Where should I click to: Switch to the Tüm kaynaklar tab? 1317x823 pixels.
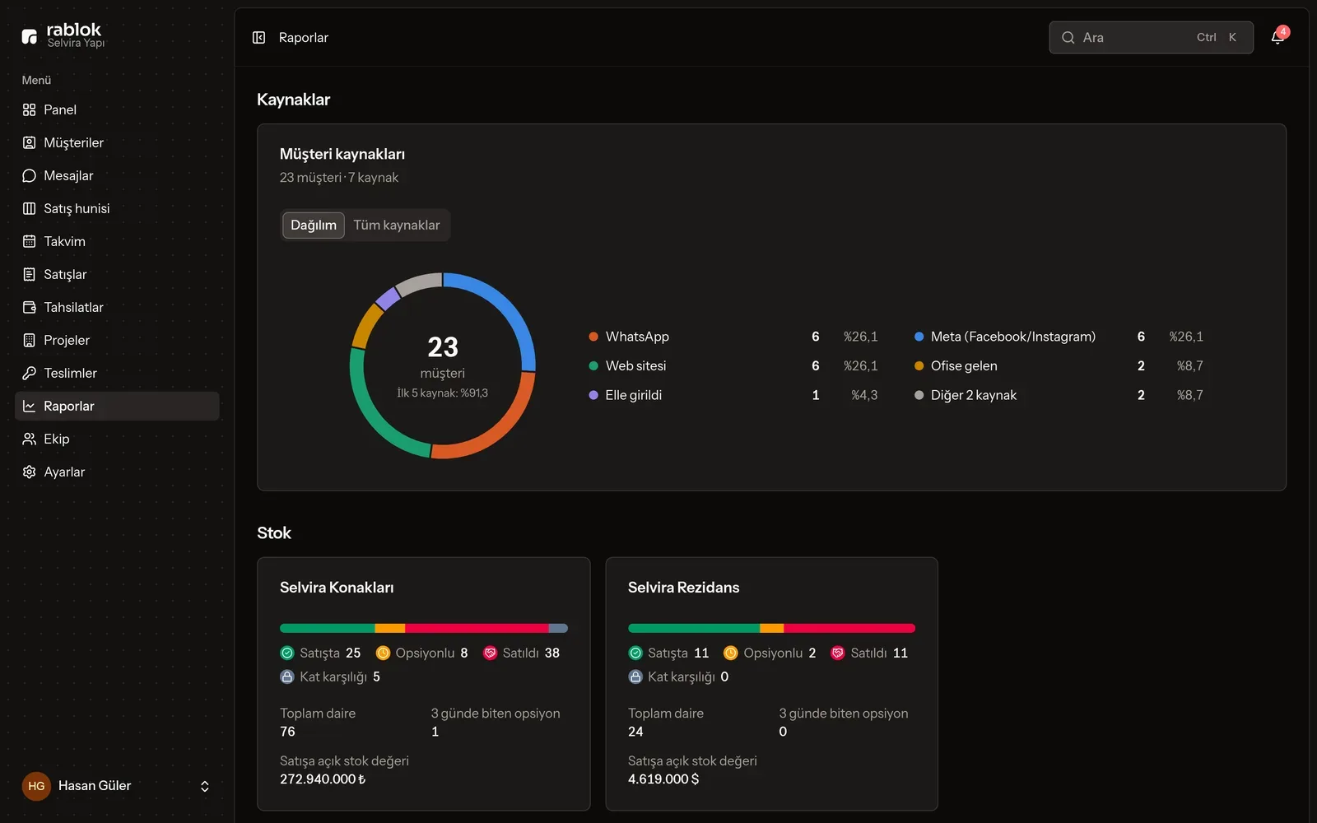[397, 225]
